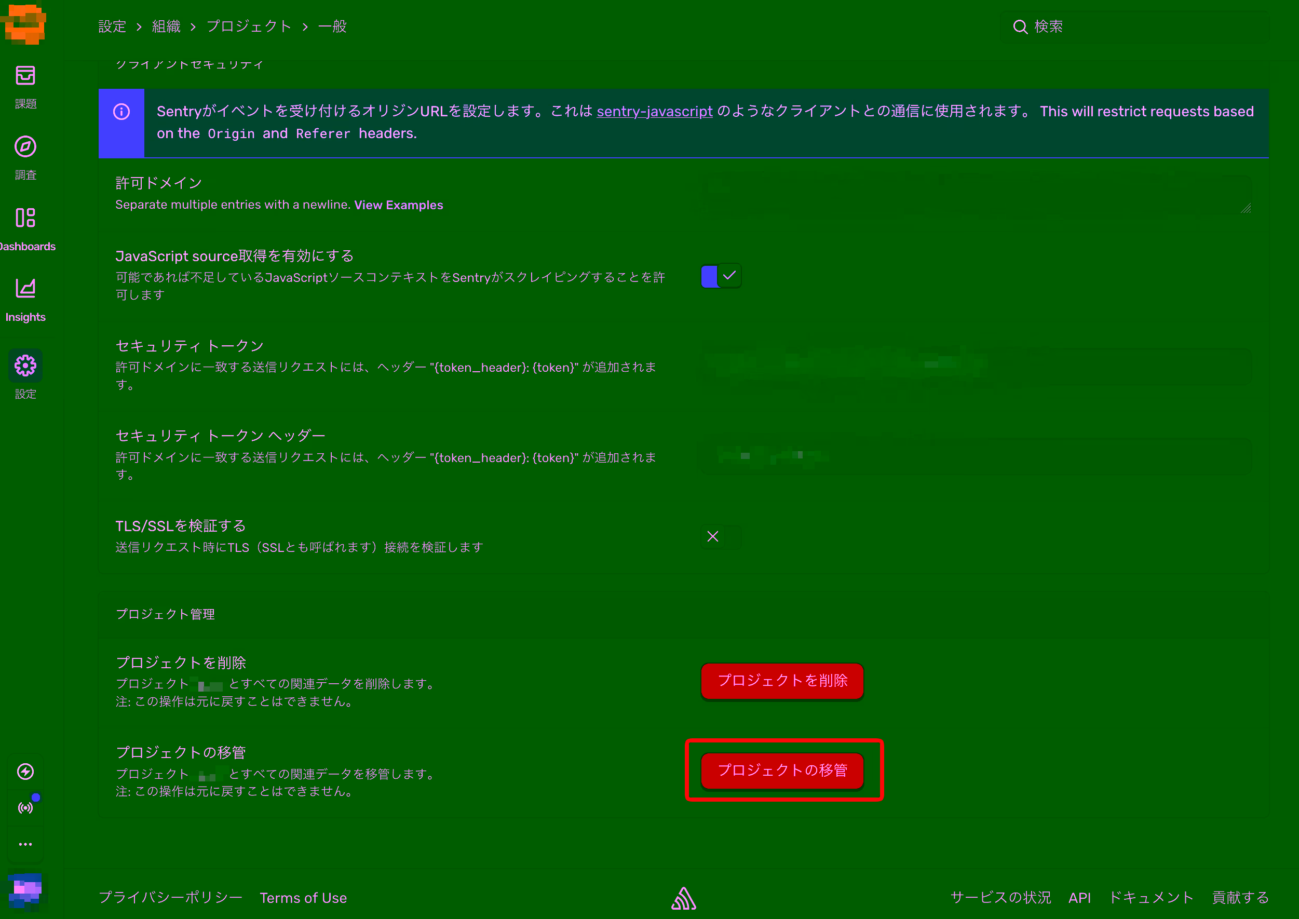
Task: Click the lightning quick-start icon
Action: (x=25, y=772)
